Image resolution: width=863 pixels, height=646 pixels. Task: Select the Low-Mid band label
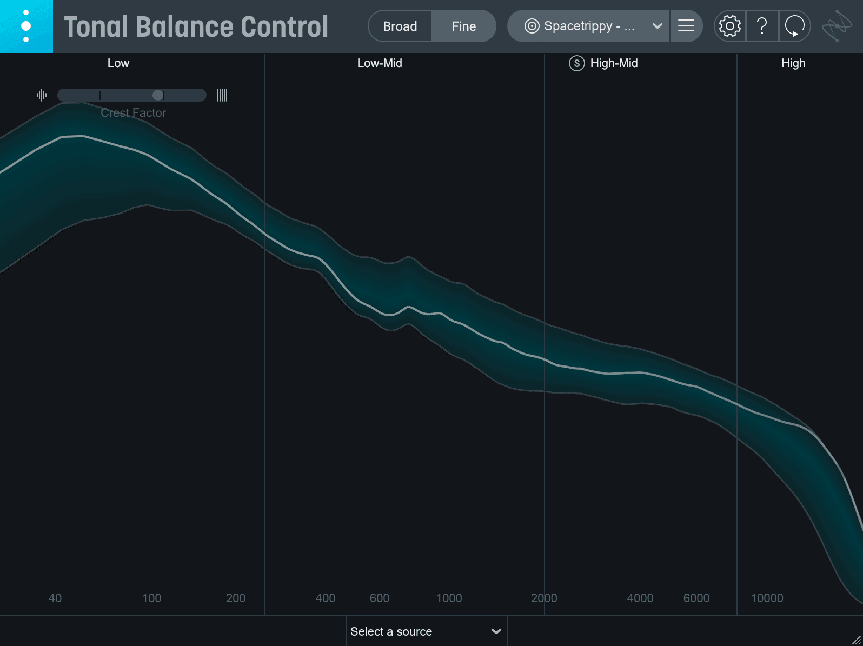pyautogui.click(x=380, y=63)
